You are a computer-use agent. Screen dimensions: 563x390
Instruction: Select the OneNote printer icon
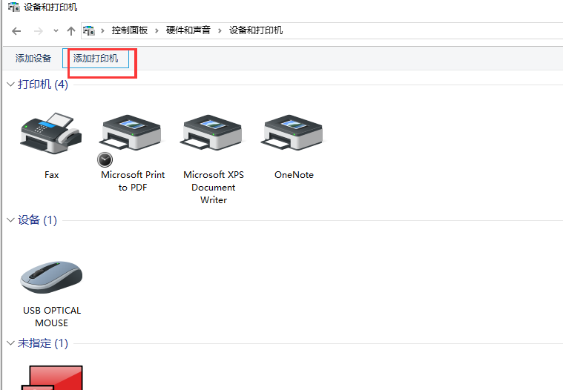coord(293,133)
